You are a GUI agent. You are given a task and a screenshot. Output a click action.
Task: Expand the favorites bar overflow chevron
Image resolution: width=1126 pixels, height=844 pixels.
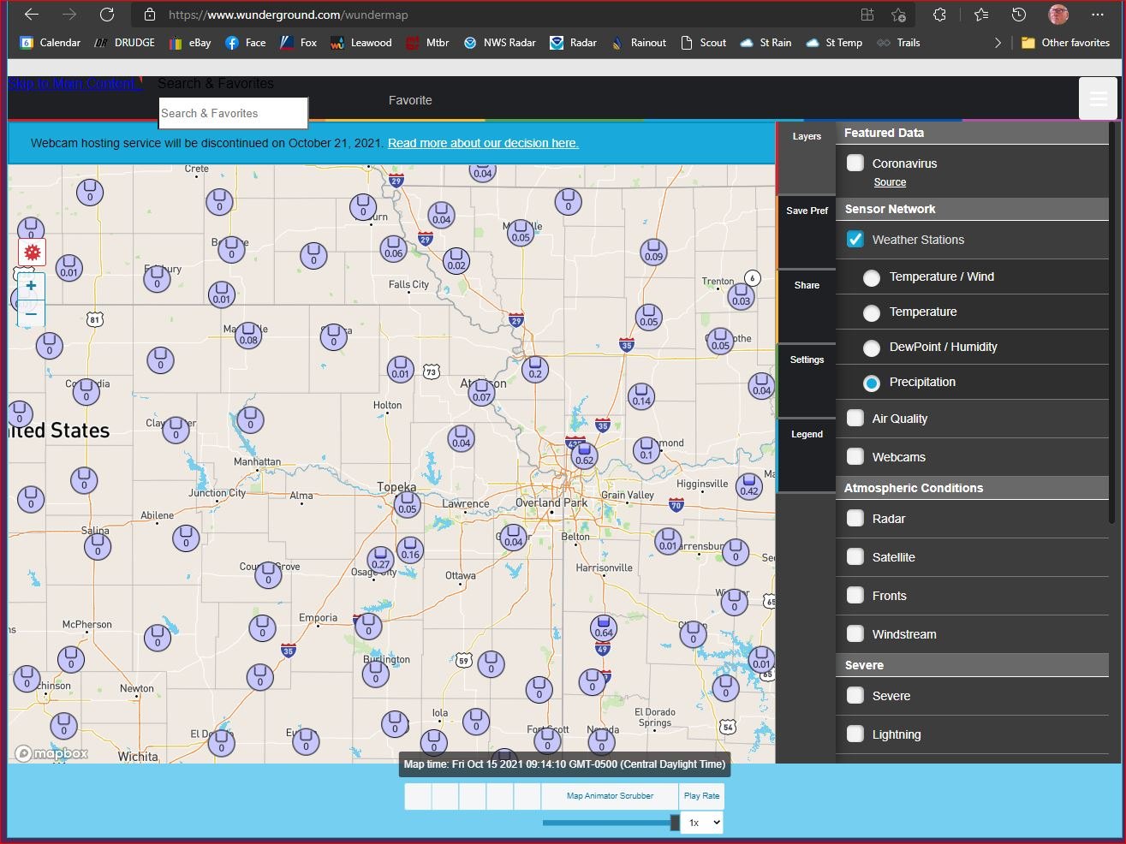998,43
